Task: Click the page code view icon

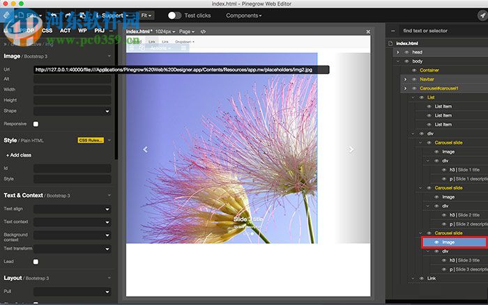Action: point(203,31)
